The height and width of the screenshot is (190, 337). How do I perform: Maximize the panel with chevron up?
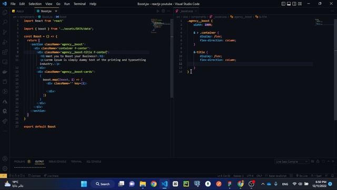(x=329, y=161)
